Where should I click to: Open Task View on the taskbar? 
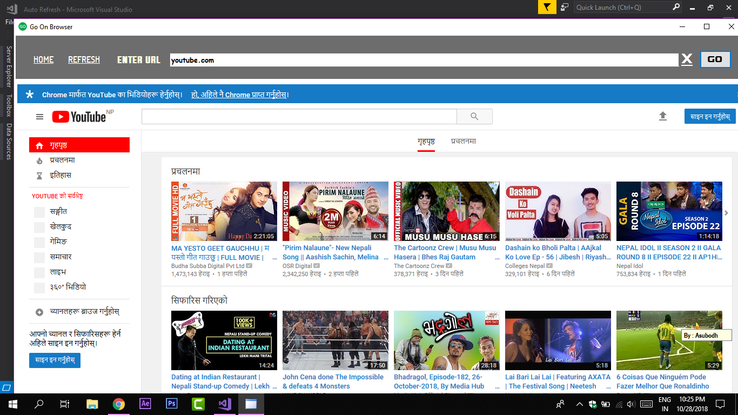pyautogui.click(x=64, y=404)
